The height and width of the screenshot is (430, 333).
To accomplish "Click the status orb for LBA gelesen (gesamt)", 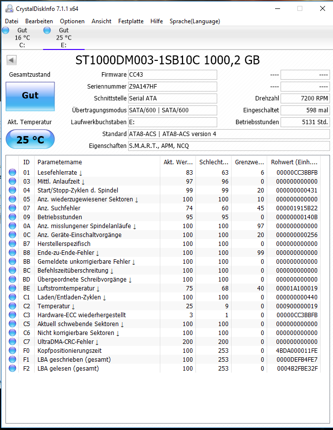I will click(x=12, y=368).
